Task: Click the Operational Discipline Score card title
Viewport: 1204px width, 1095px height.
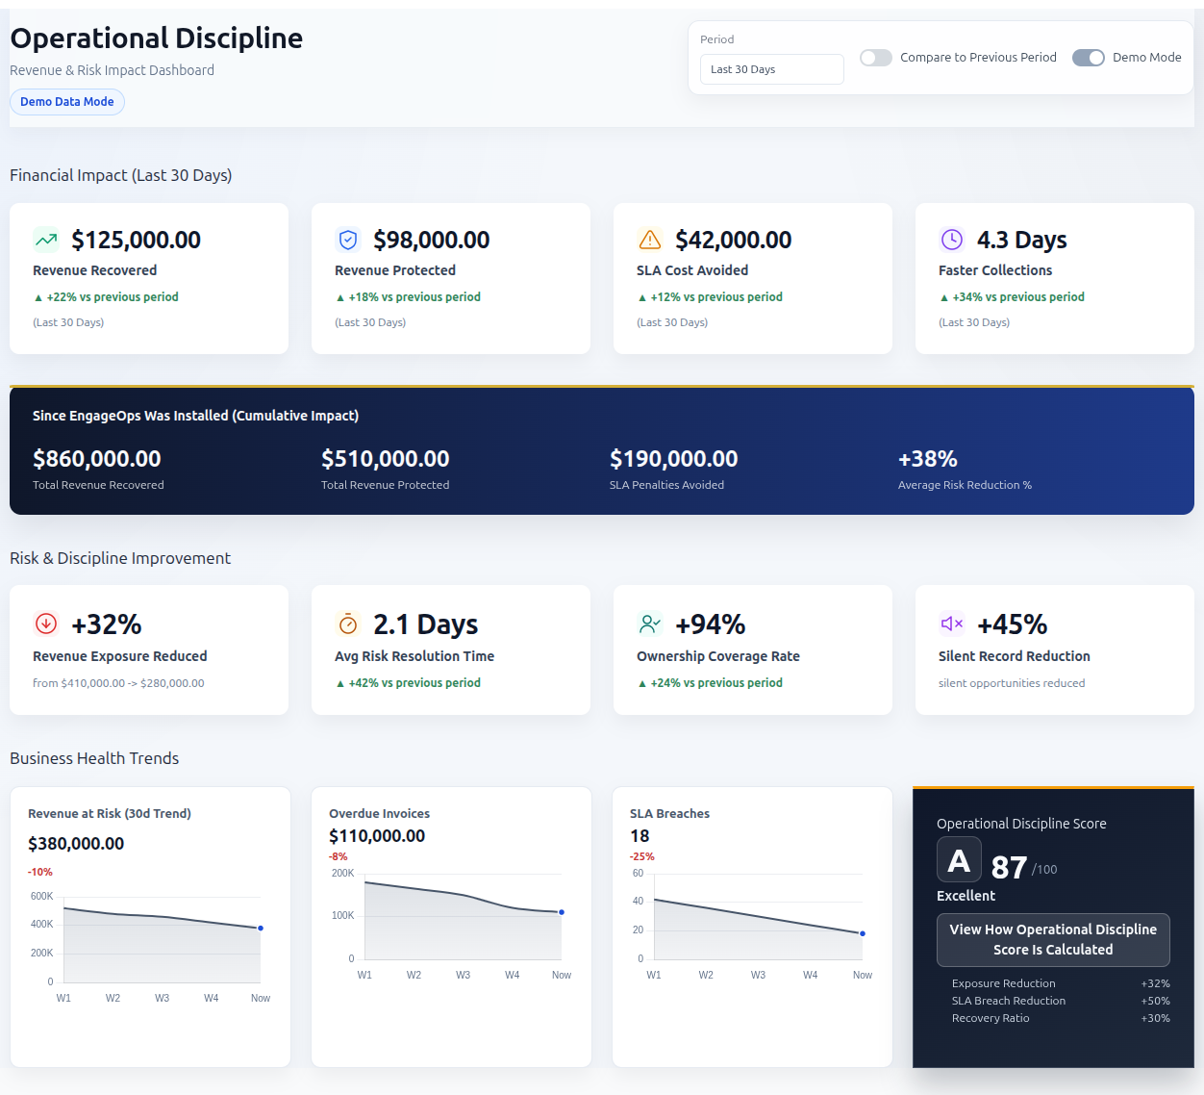Action: tap(1021, 824)
